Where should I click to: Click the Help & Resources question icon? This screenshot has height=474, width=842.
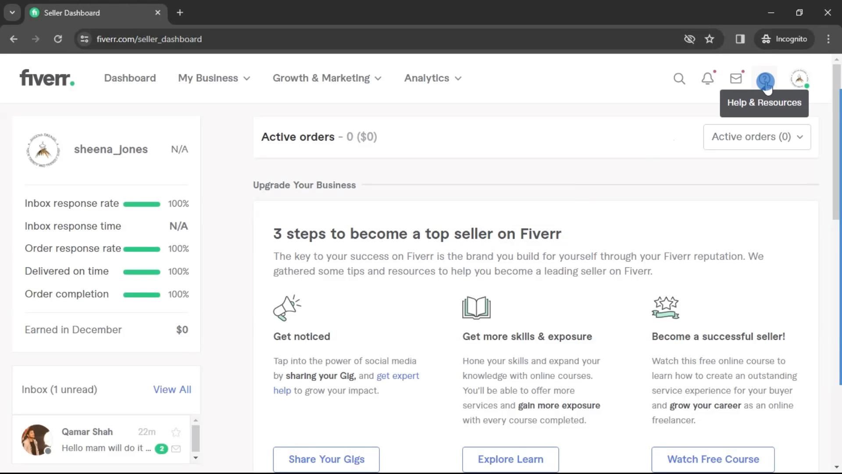(x=765, y=79)
